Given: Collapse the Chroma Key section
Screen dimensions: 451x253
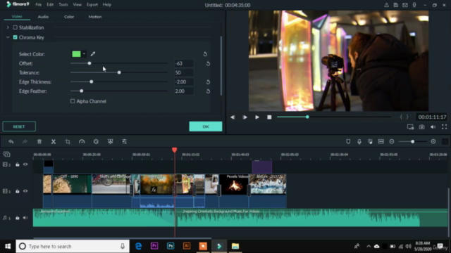Looking at the screenshot, I should [x=8, y=37].
